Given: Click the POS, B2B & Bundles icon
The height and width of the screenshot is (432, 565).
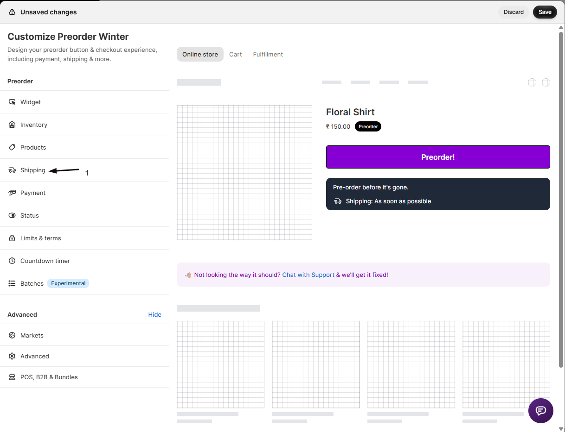Looking at the screenshot, I should pyautogui.click(x=12, y=377).
